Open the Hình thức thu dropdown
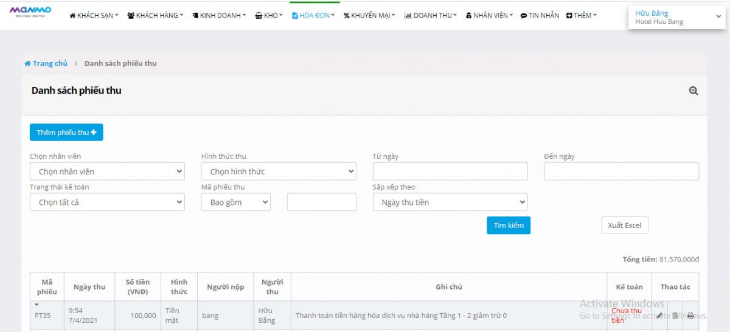The height and width of the screenshot is (332, 730). tap(279, 171)
